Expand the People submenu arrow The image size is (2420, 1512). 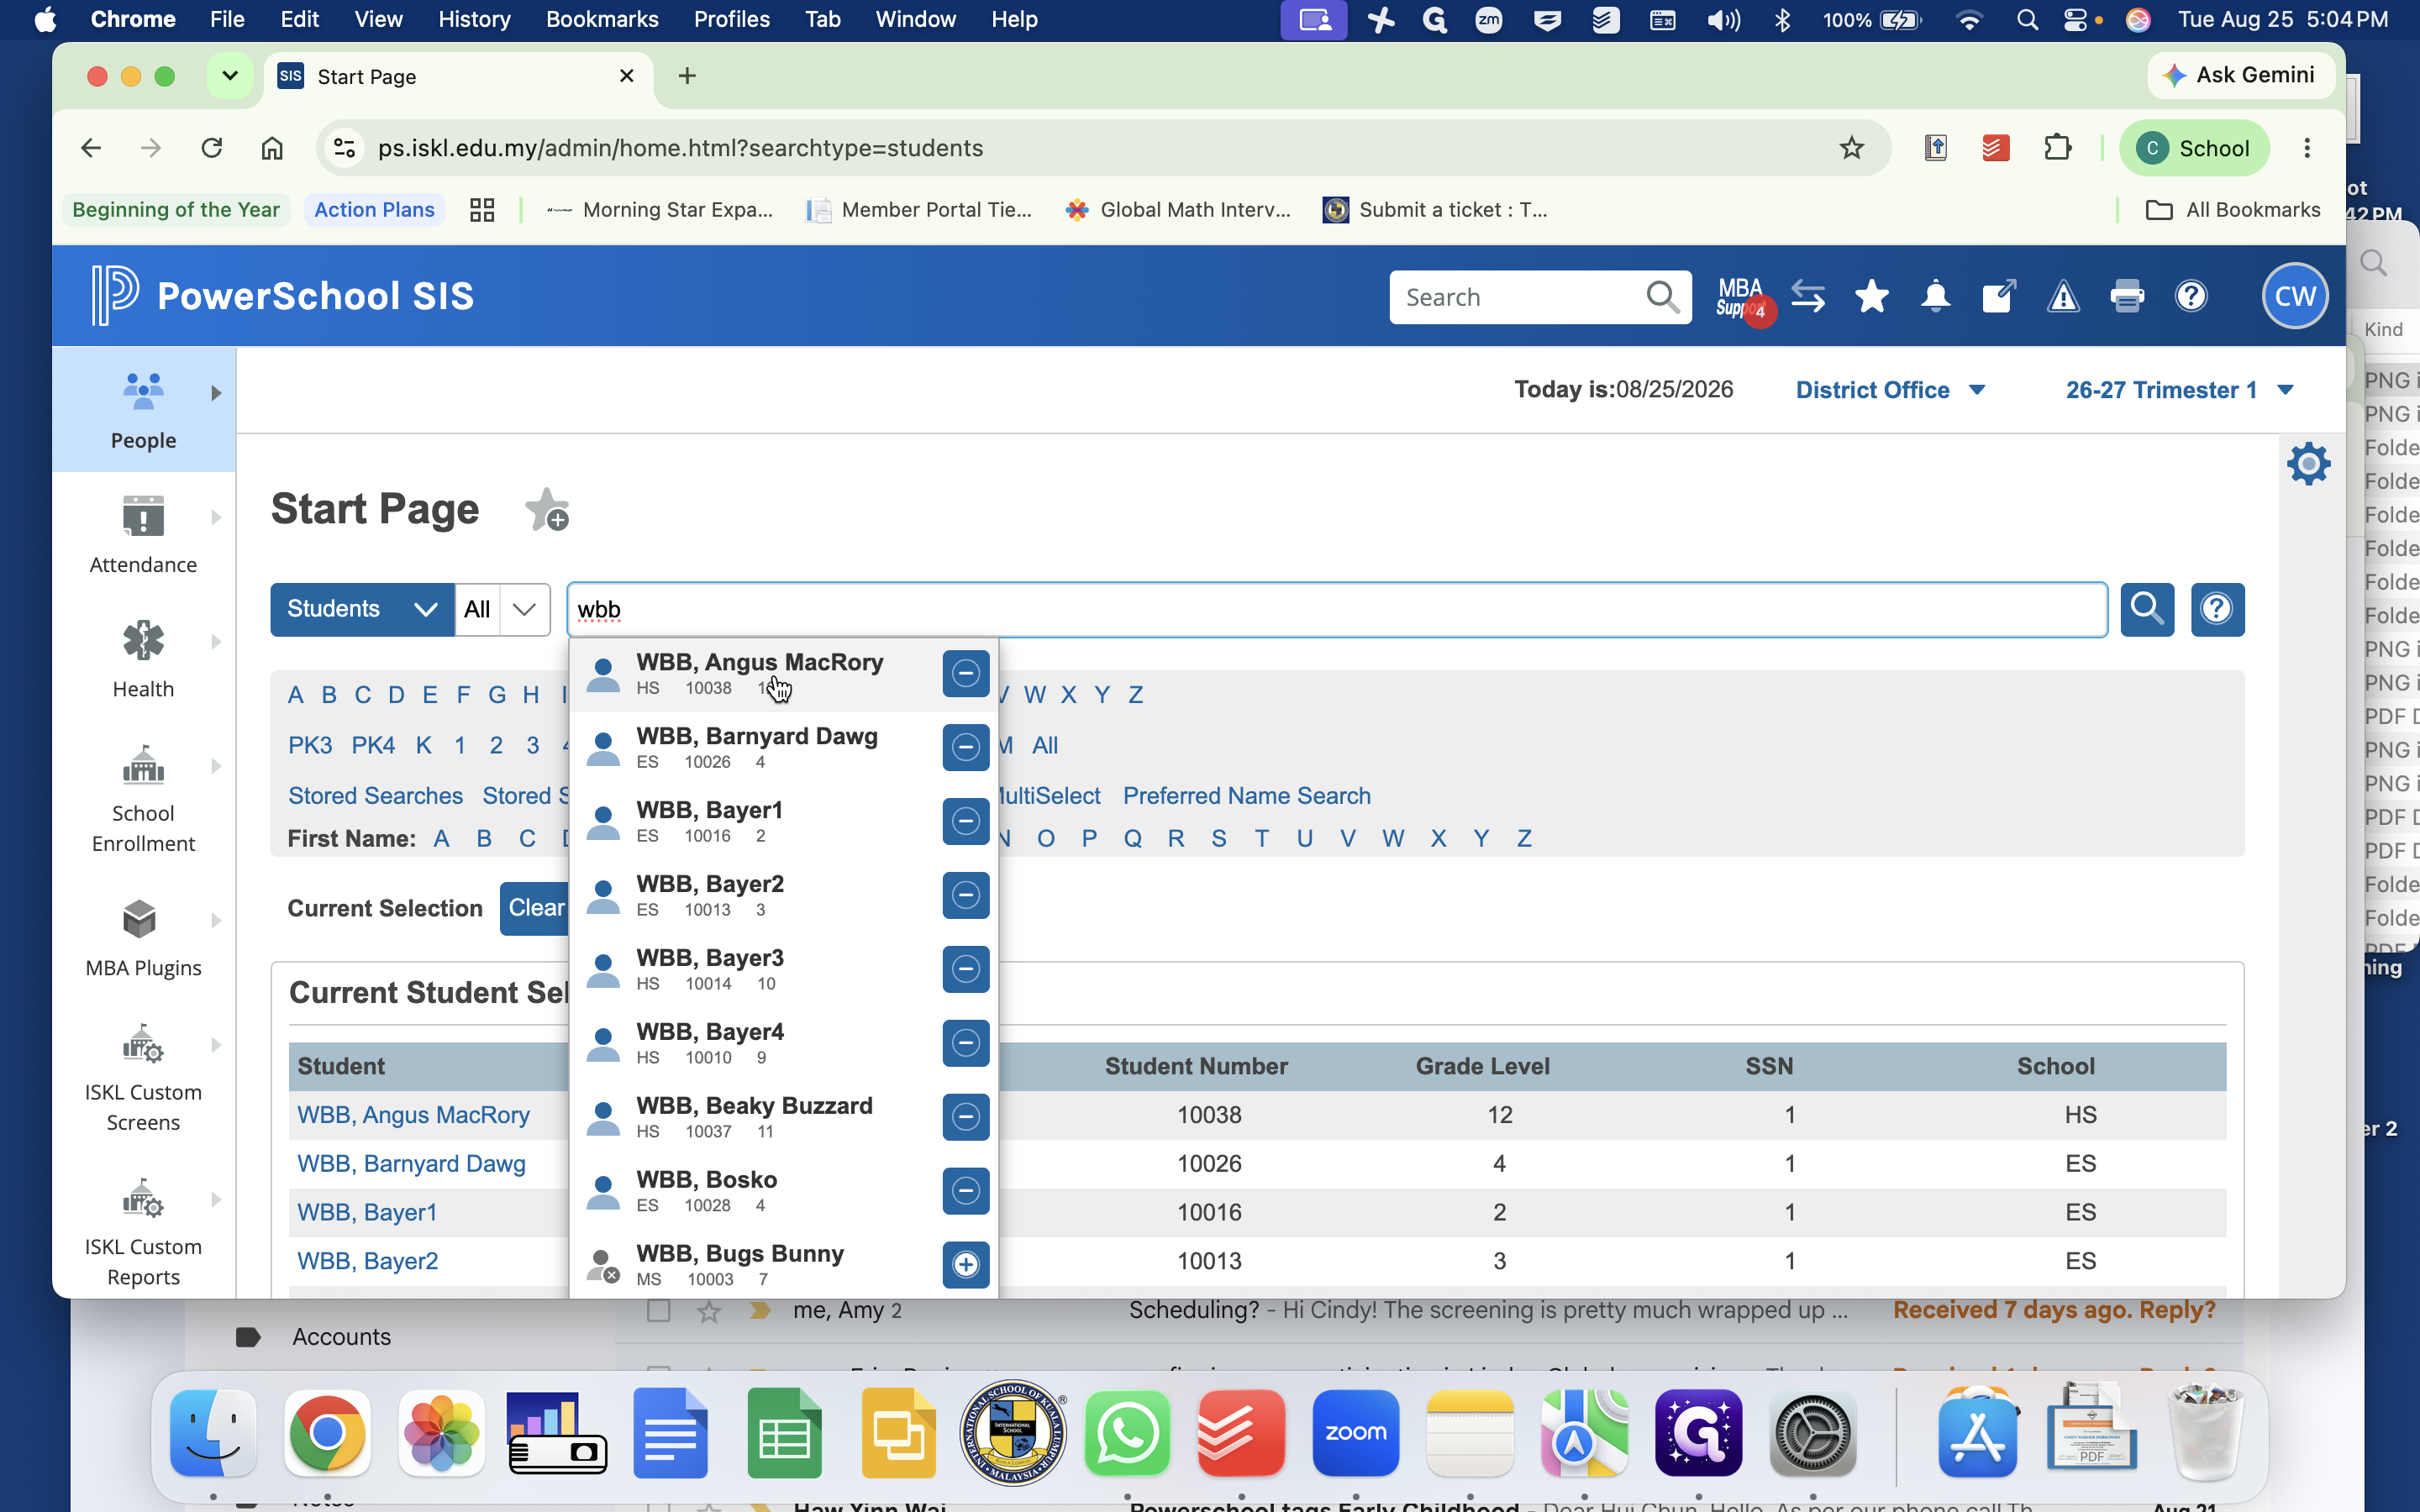[216, 393]
